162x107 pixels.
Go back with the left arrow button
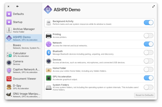tap(17, 6)
